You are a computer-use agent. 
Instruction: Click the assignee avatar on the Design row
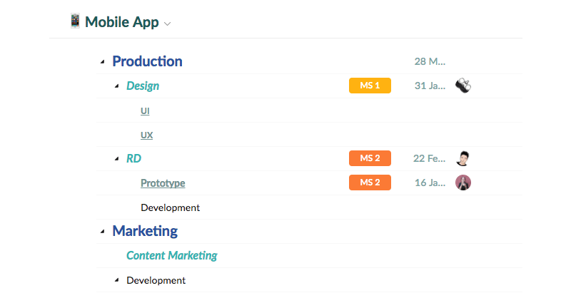tap(463, 86)
